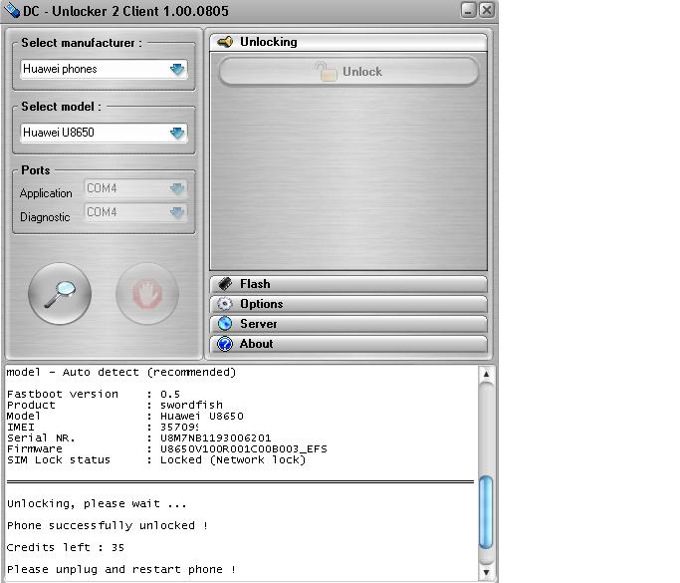Click the Flash section chip icon
The image size is (680, 583).
point(225,284)
